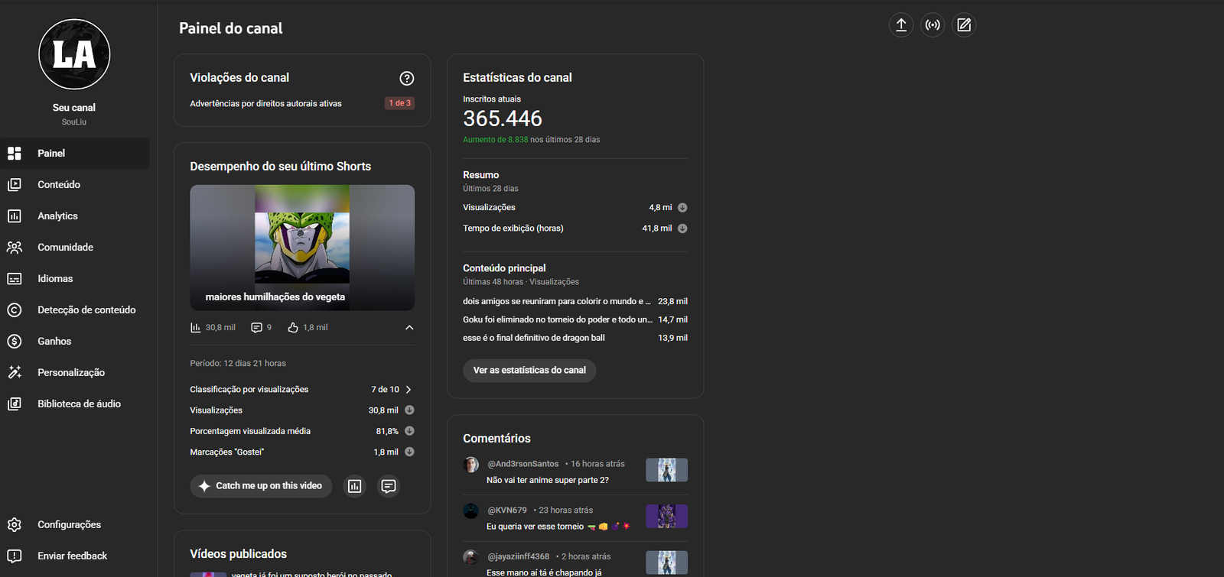
Task: Open the Idiomas subtitles icon
Action: pyautogui.click(x=15, y=279)
